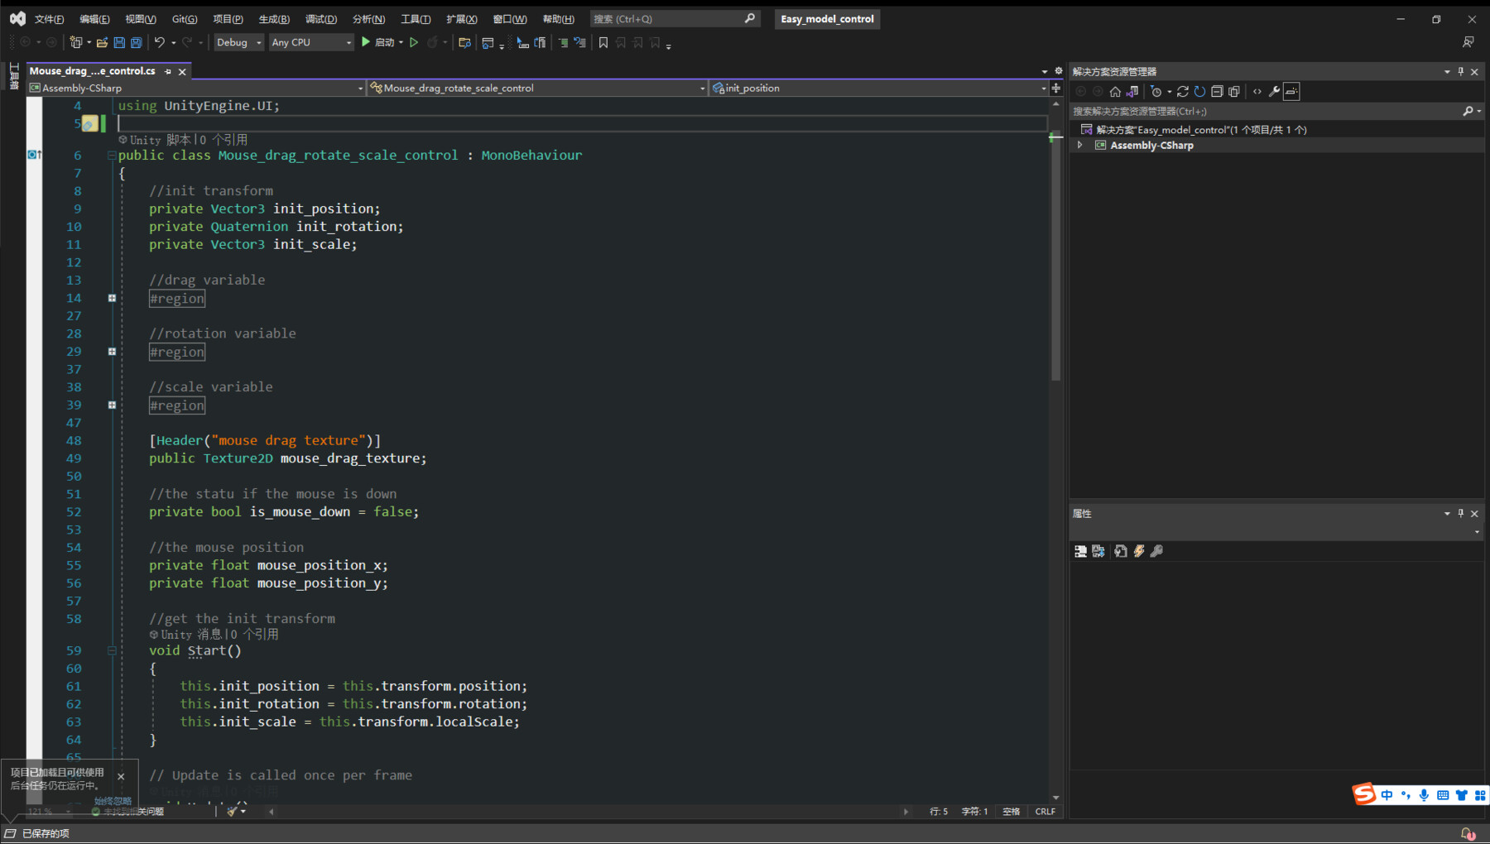Click the Undo icon in the toolbar

tap(160, 42)
